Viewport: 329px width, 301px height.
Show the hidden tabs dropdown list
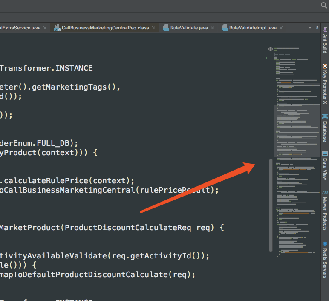coord(314,28)
